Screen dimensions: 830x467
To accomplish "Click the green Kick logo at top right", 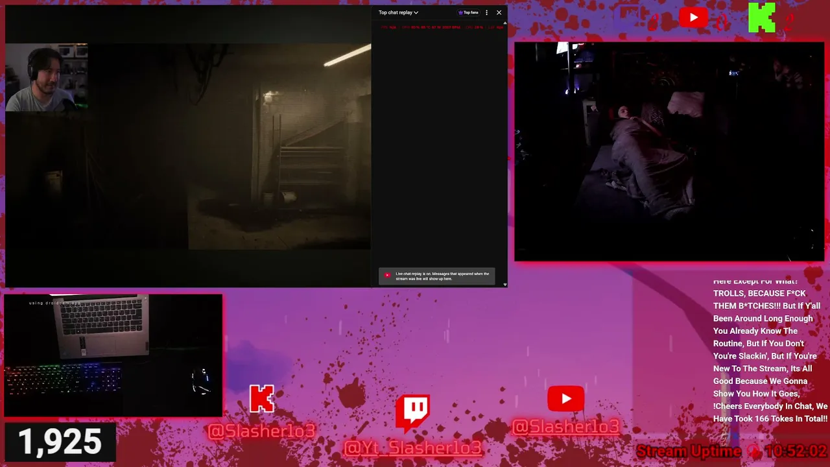I will (762, 18).
